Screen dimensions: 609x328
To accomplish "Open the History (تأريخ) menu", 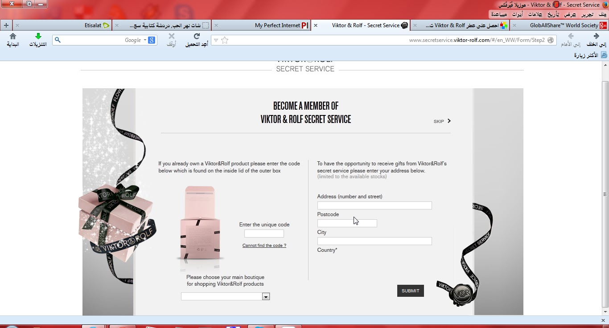I will coord(554,15).
